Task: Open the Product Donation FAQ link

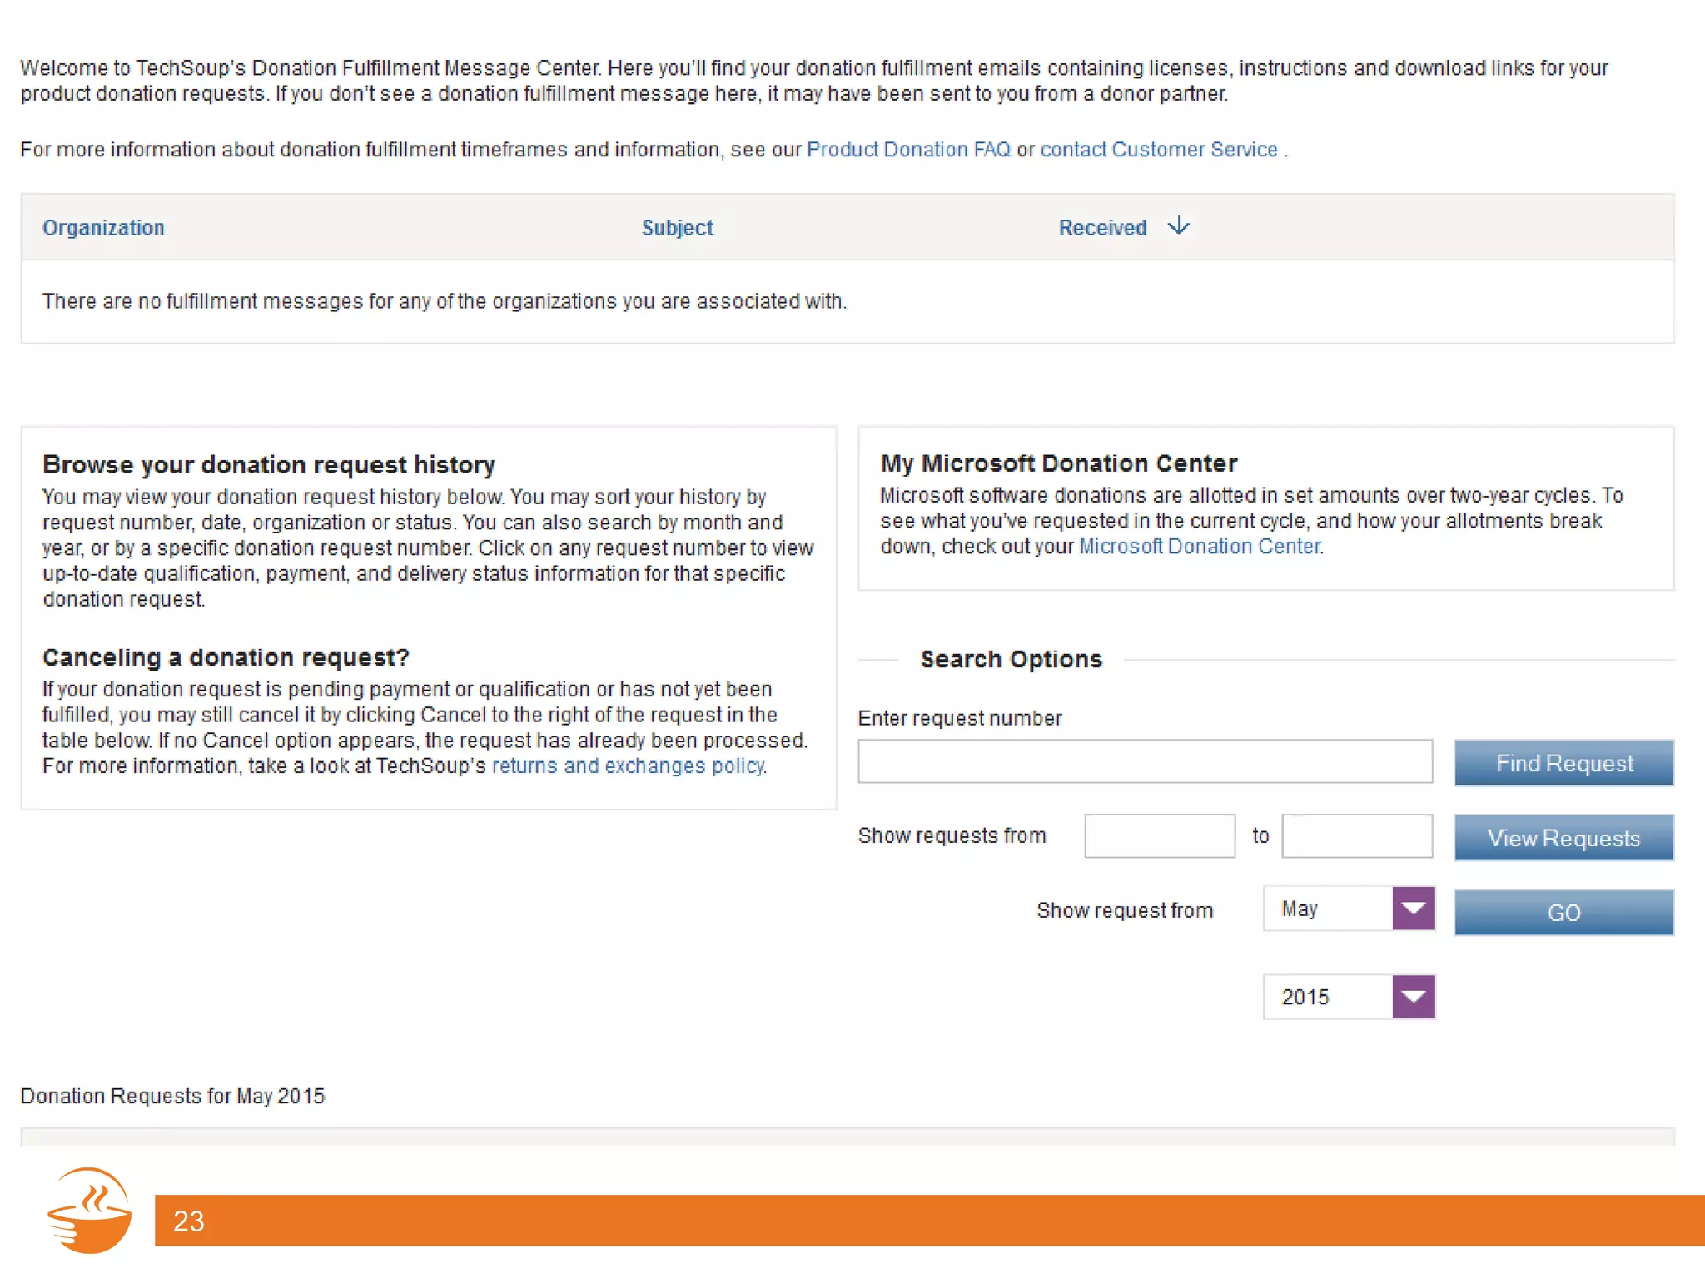Action: click(x=908, y=150)
